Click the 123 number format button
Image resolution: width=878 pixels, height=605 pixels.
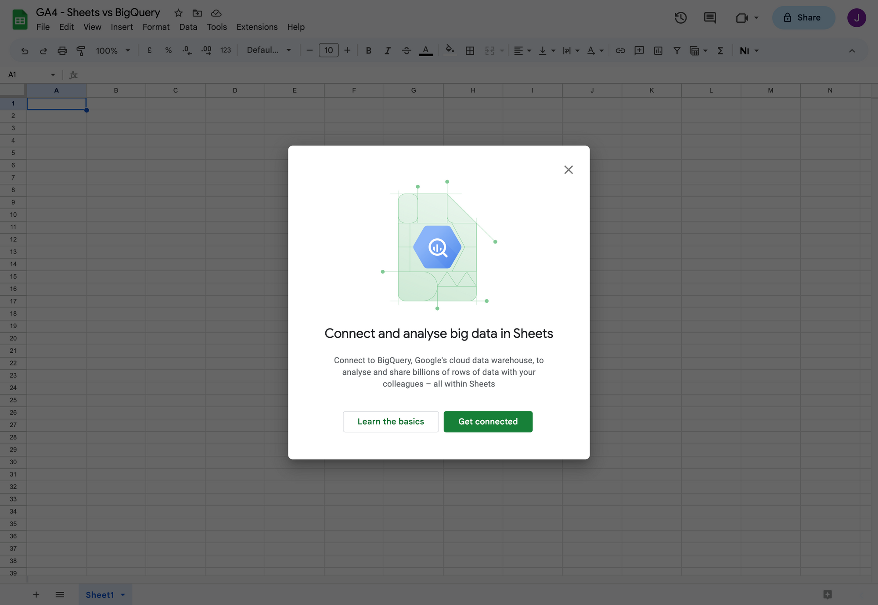[x=226, y=50]
